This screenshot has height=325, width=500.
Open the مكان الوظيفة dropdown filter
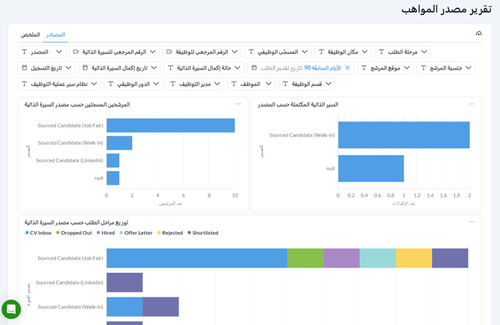click(x=343, y=52)
